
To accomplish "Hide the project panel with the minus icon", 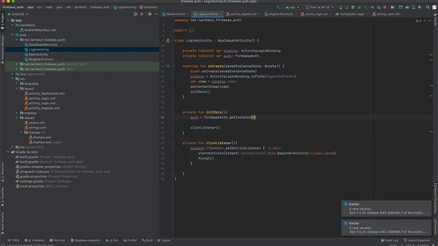I will click(156, 14).
